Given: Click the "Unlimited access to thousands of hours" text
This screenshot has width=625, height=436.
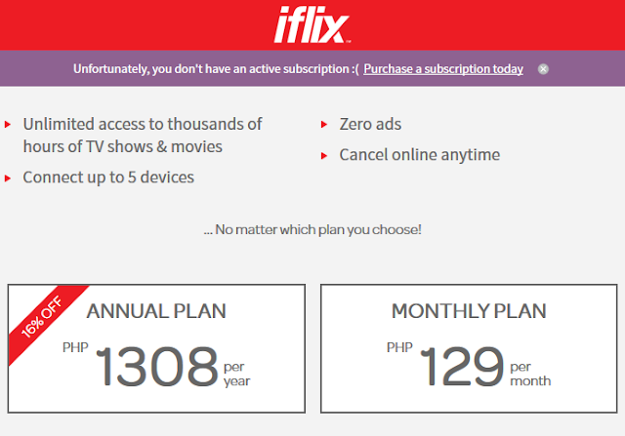Looking at the screenshot, I should (143, 136).
